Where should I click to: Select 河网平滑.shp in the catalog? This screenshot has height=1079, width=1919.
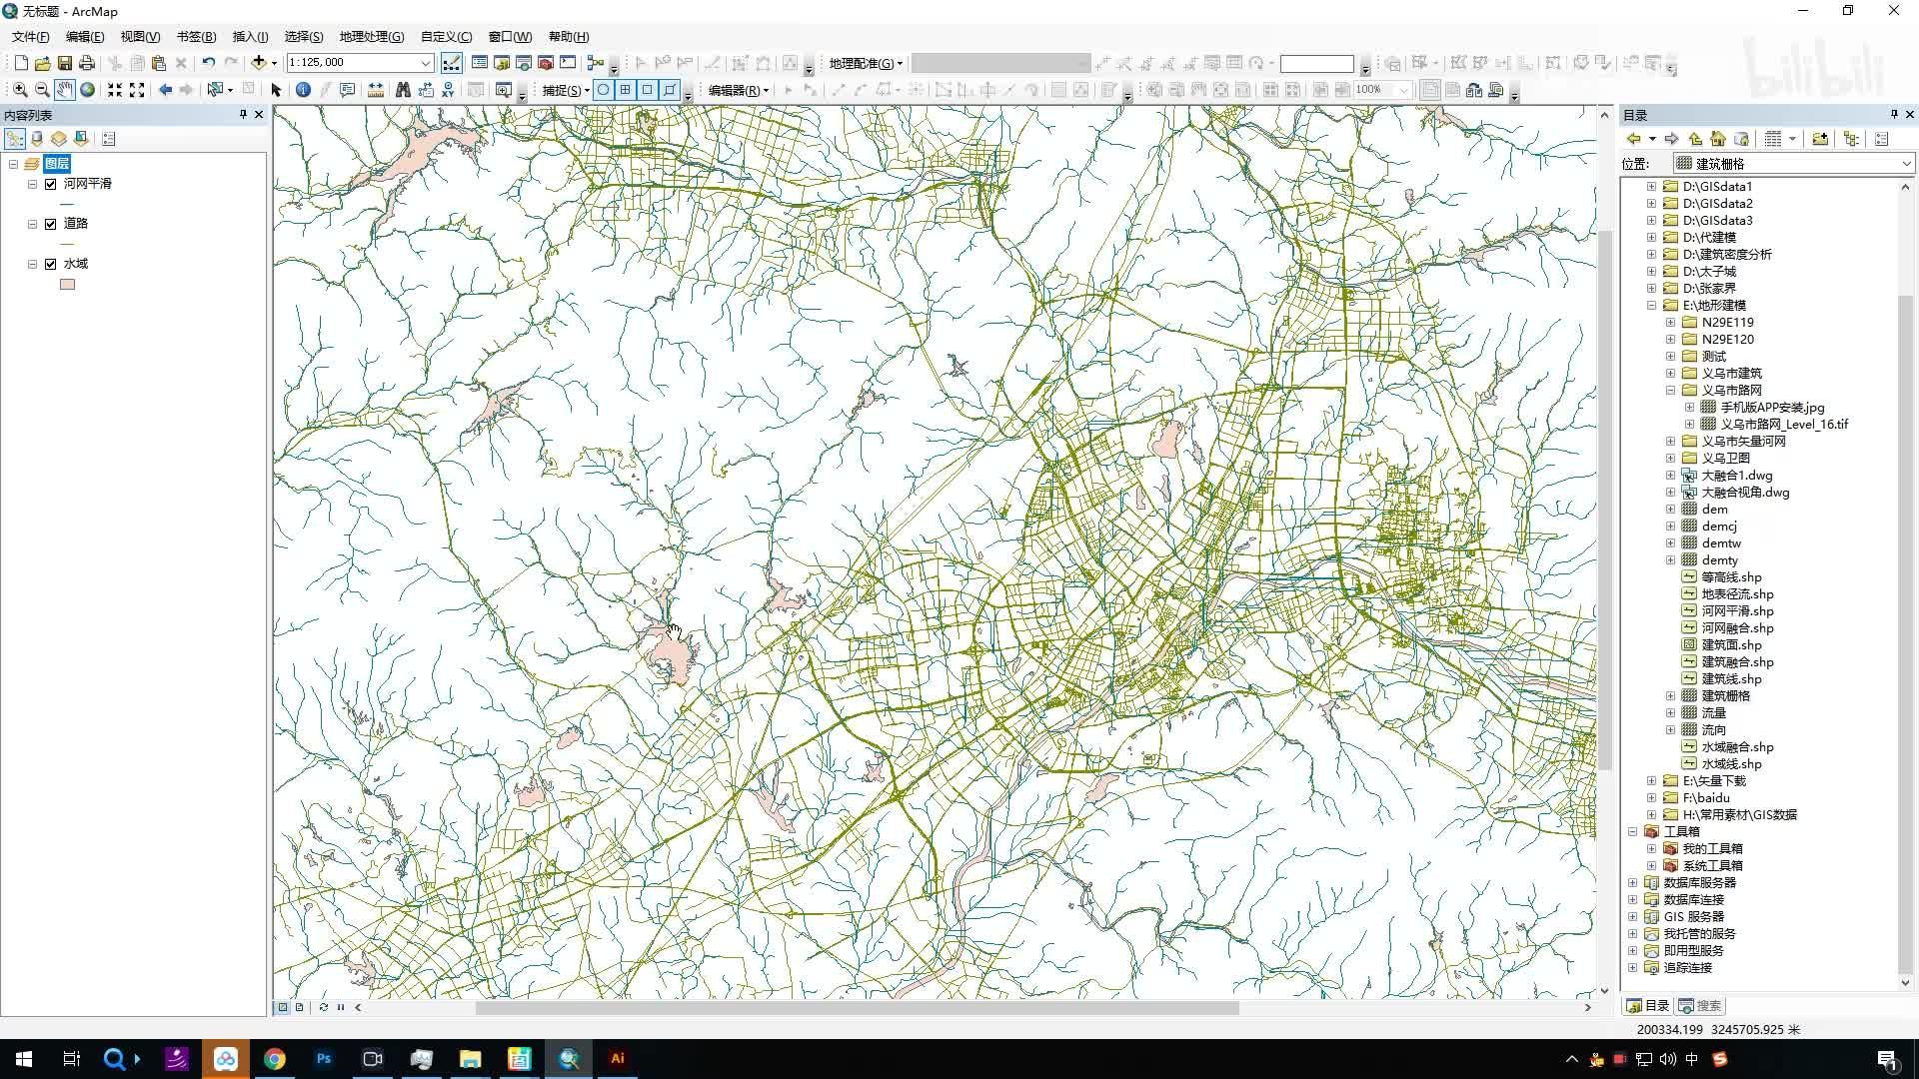1737,611
